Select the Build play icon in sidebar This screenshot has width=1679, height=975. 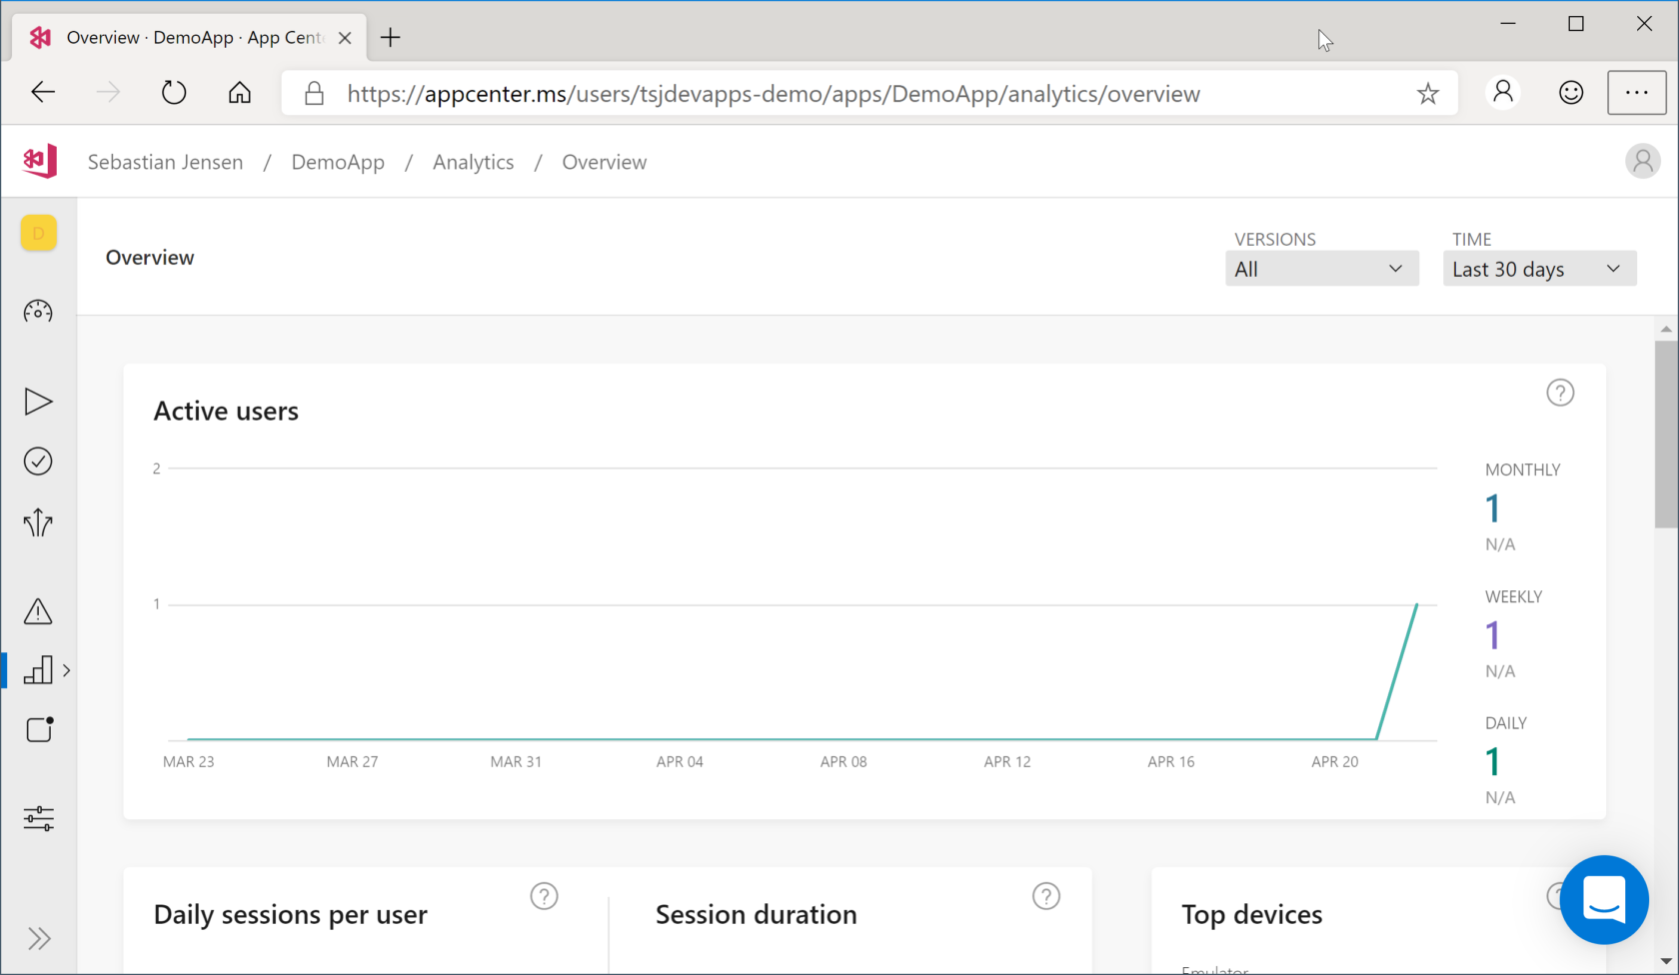click(x=38, y=402)
